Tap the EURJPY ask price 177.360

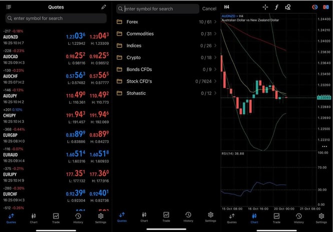tap(99, 173)
